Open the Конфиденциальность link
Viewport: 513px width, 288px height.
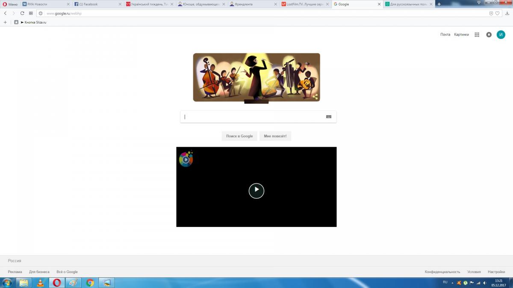click(x=442, y=272)
